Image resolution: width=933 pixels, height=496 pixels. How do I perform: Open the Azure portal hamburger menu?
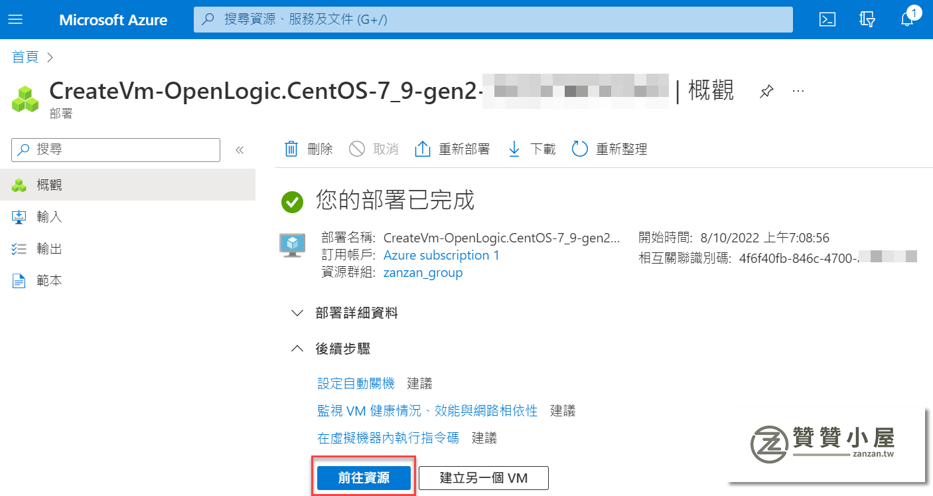(x=15, y=19)
